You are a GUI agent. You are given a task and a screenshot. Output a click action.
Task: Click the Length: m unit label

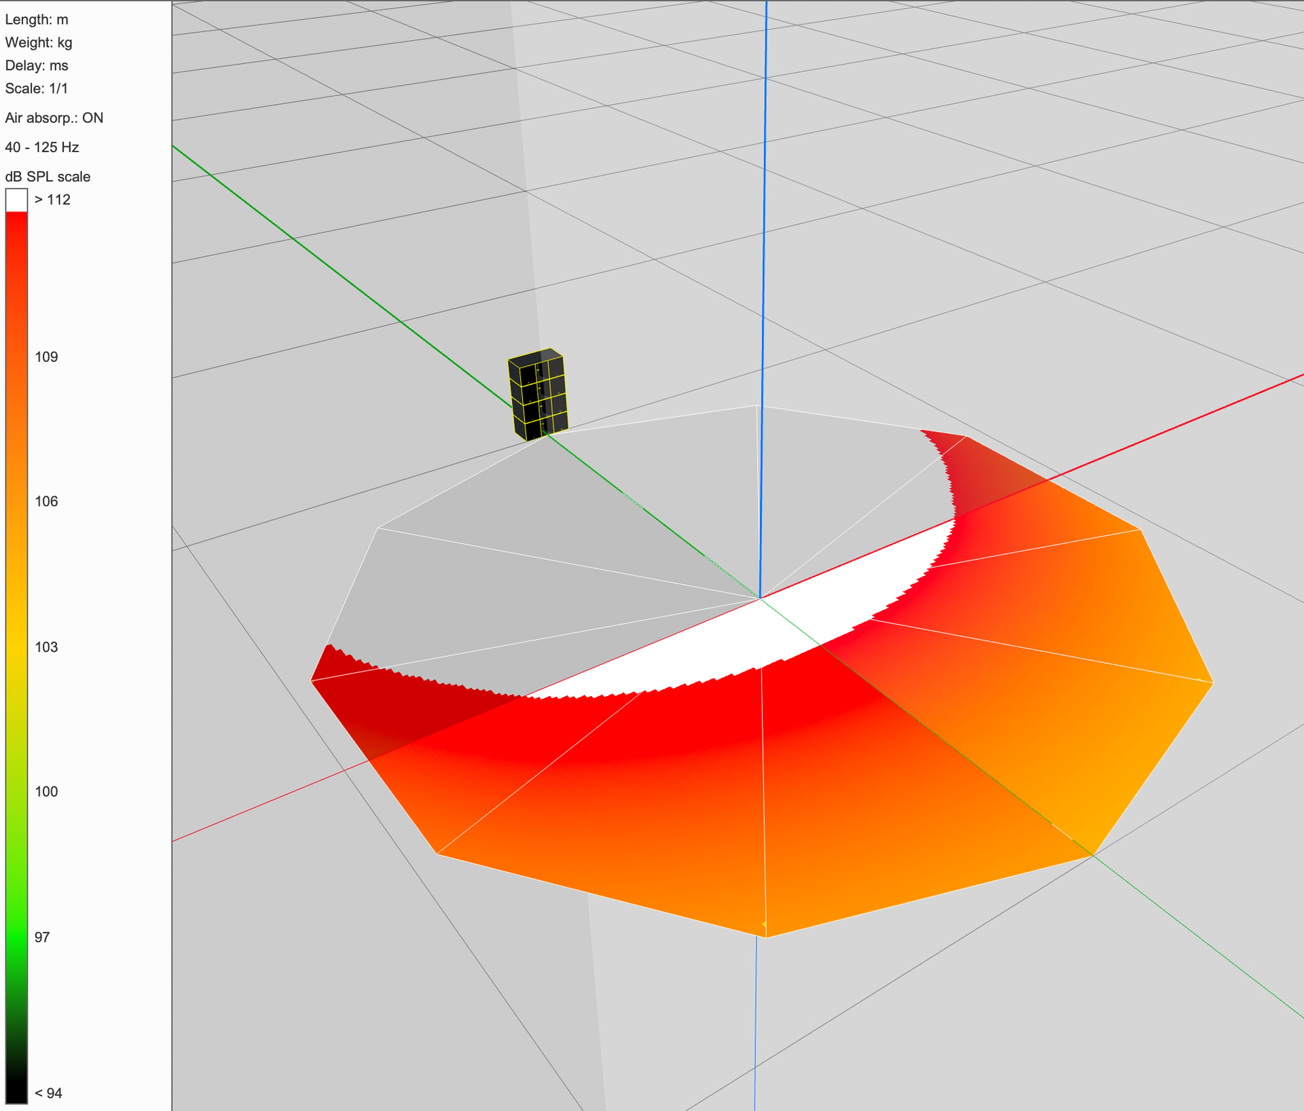[x=37, y=20]
